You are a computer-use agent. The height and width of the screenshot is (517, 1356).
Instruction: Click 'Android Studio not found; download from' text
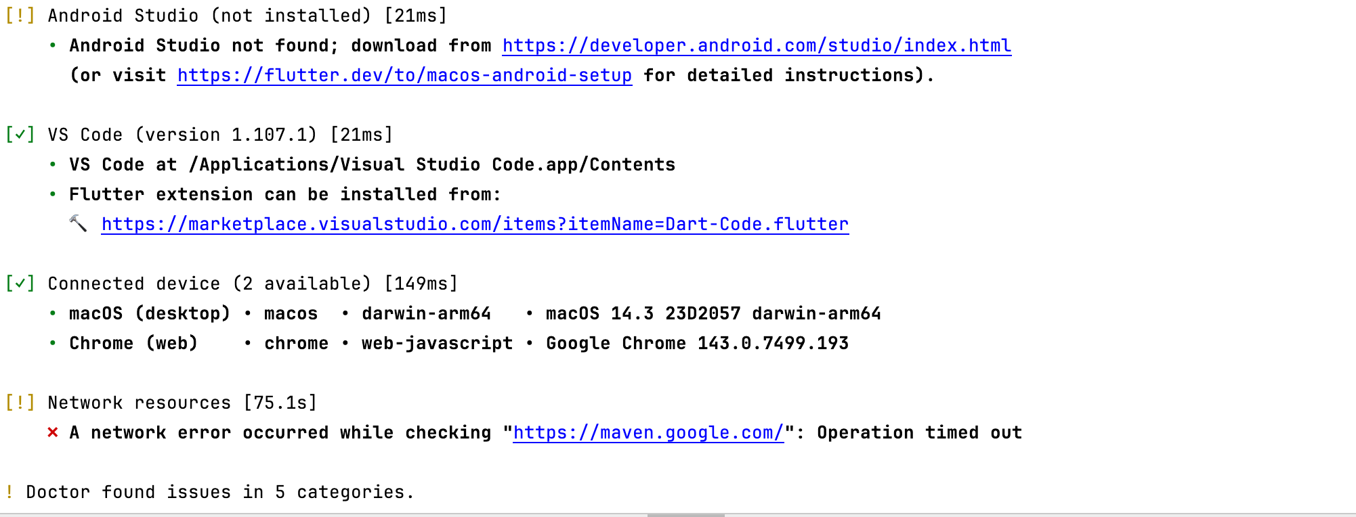(x=280, y=45)
